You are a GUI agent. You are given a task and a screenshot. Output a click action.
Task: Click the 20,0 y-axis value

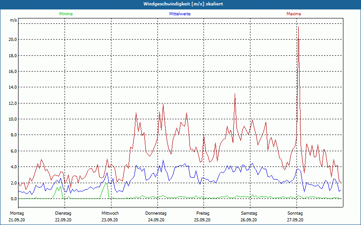tap(13, 40)
